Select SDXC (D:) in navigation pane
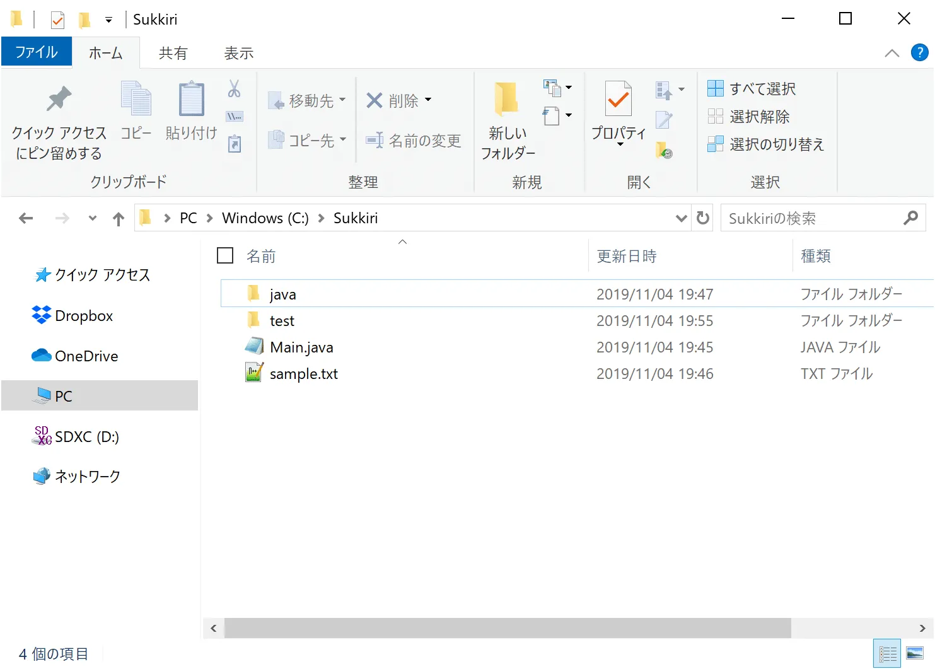The height and width of the screenshot is (669, 935). coord(76,436)
